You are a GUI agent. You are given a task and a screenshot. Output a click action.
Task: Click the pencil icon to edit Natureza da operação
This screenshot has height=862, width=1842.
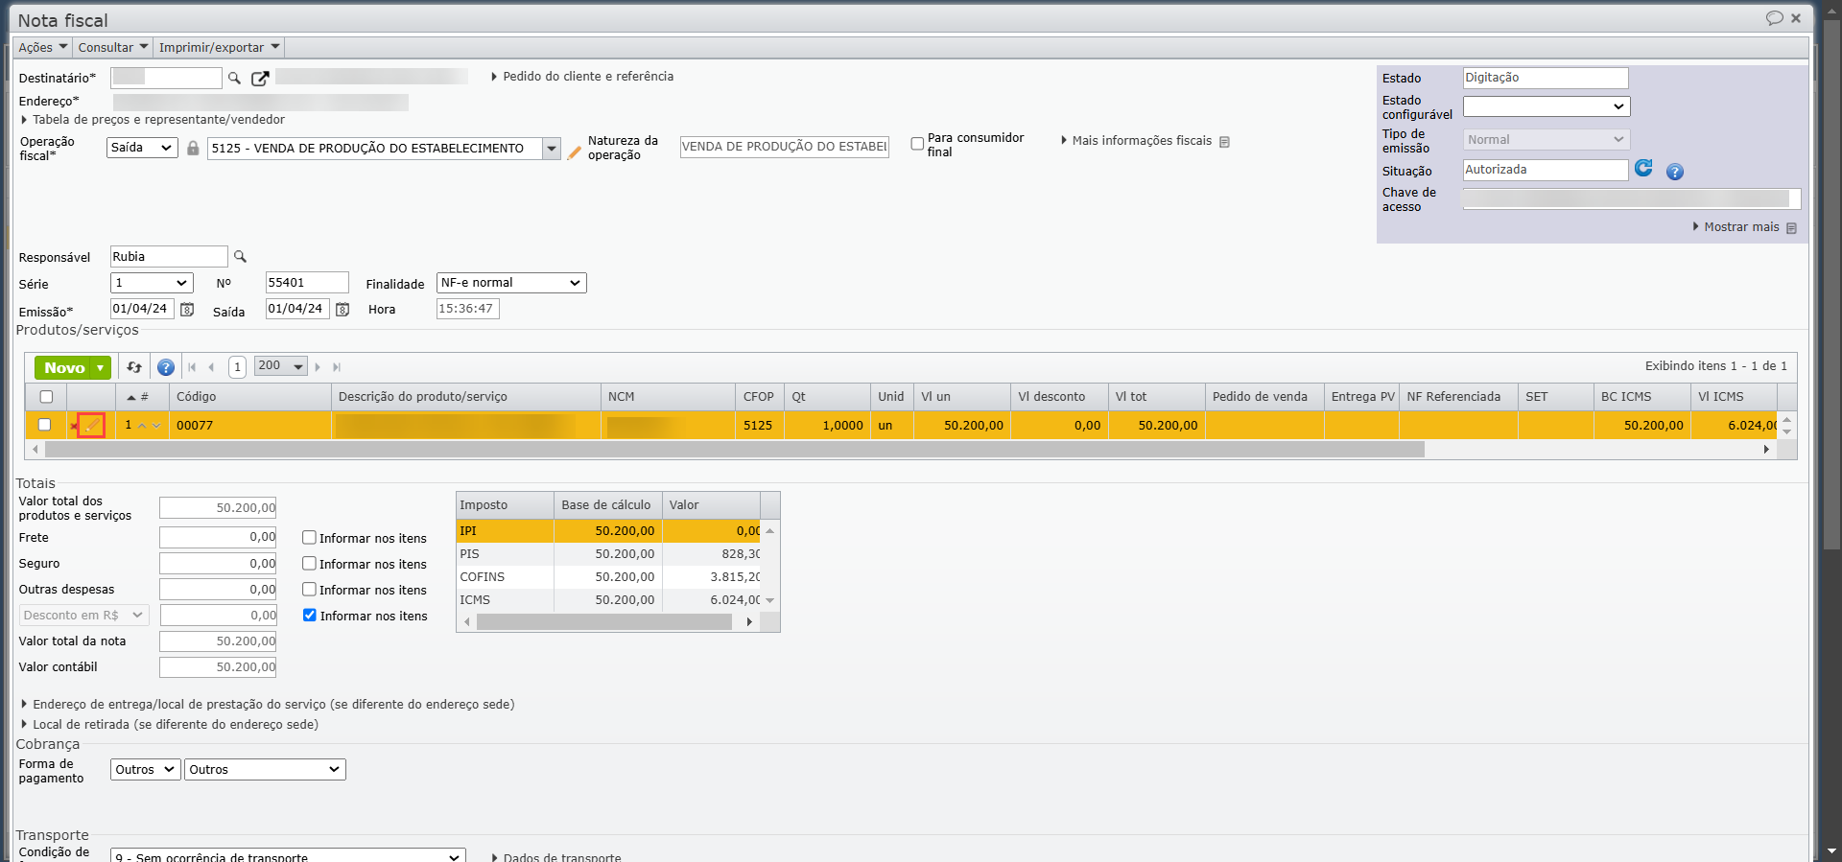coord(574,152)
